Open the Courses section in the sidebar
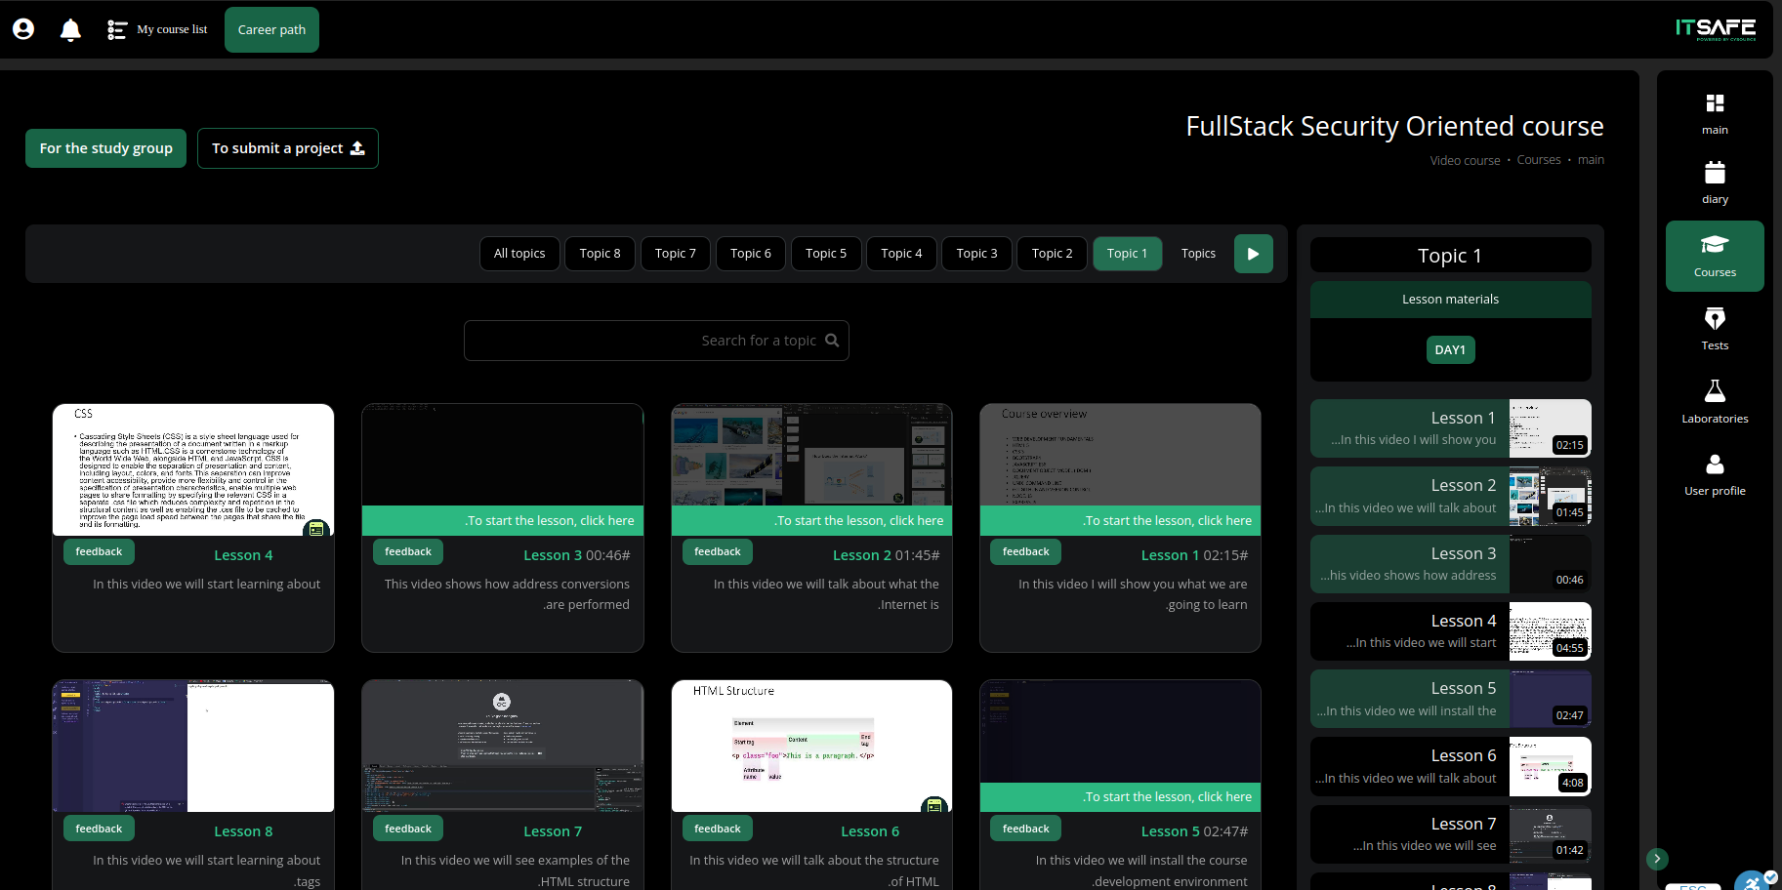The width and height of the screenshot is (1782, 890). pos(1714,256)
